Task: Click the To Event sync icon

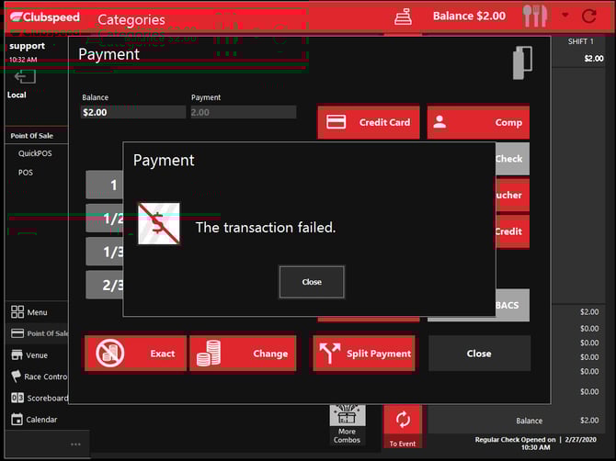Action: pyautogui.click(x=402, y=427)
